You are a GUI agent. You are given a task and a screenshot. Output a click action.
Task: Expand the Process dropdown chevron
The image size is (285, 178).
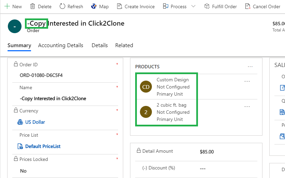(x=194, y=6)
